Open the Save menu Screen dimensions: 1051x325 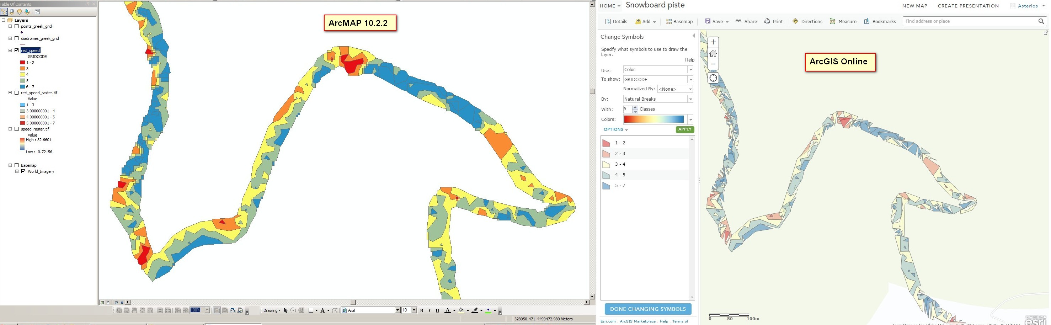[x=716, y=22]
